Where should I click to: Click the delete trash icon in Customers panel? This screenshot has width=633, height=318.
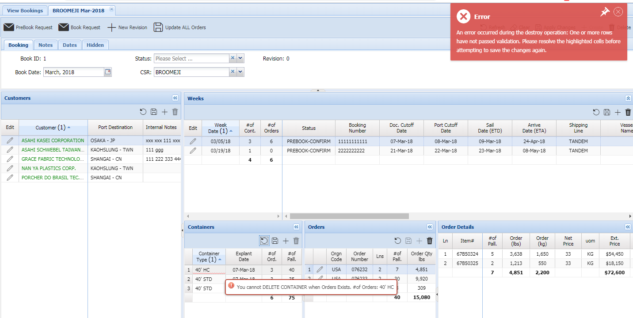[175, 112]
